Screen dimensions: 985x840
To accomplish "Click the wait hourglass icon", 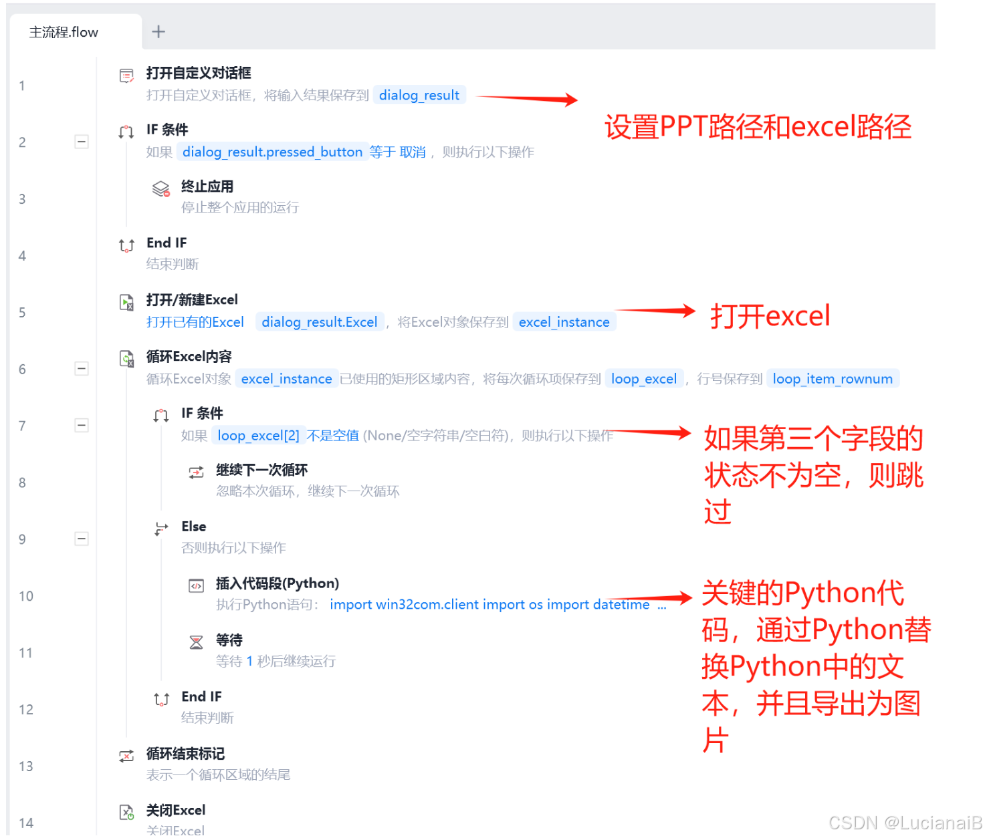I will pos(196,643).
